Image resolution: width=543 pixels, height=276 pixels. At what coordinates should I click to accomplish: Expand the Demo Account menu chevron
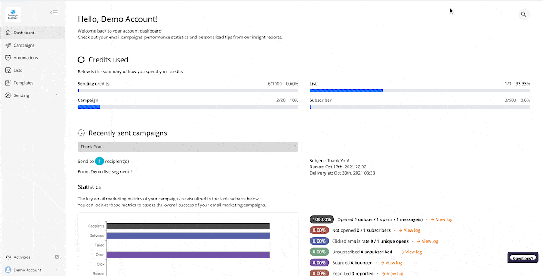coord(57,270)
